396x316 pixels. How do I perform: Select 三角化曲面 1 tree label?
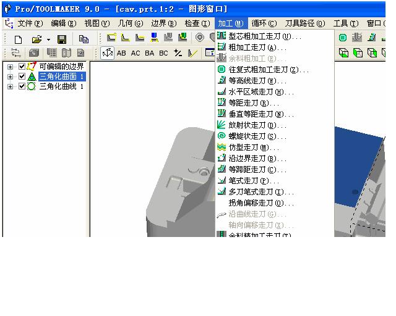point(61,77)
